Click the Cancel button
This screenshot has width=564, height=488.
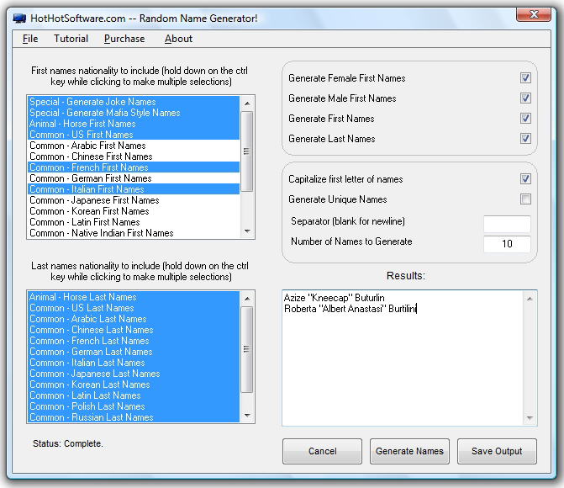(322, 451)
